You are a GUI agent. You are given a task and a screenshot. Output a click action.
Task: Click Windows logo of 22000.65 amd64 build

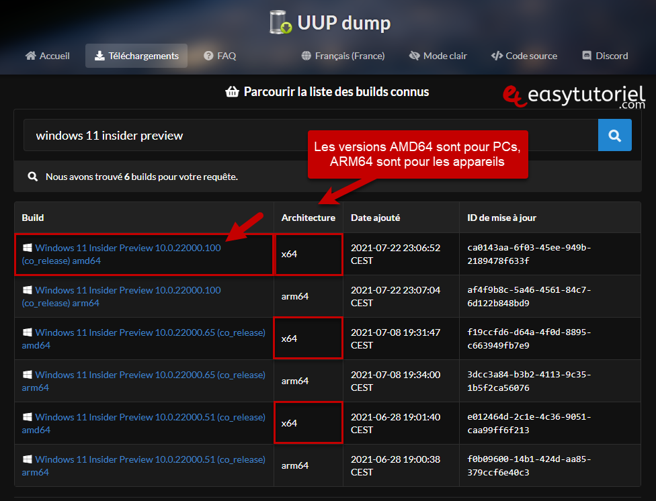pos(27,332)
